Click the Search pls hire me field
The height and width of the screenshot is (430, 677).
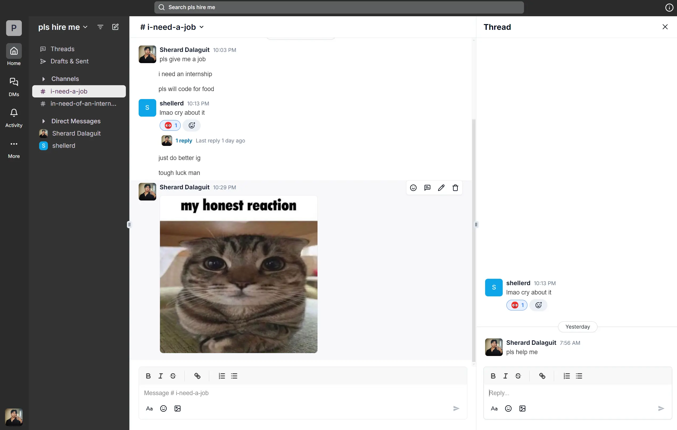coord(339,7)
